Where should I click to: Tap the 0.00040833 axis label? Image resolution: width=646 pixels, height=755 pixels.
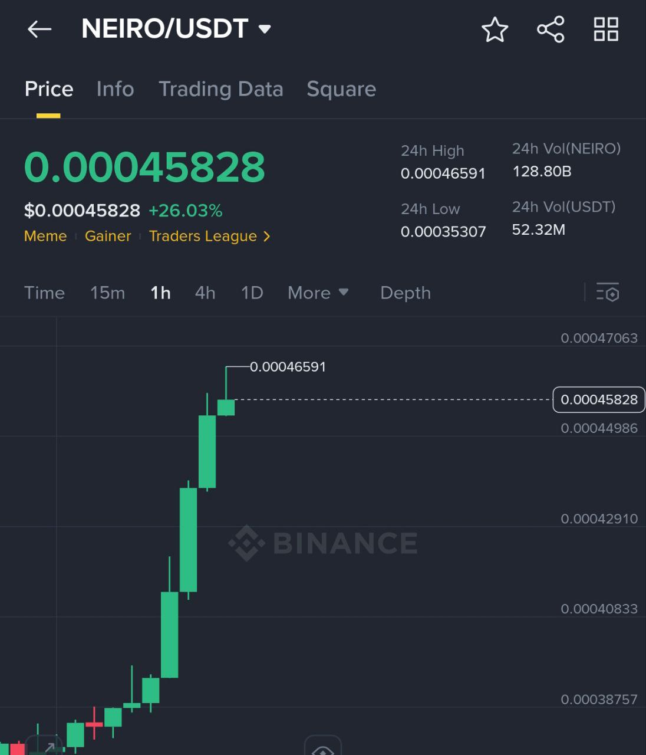tap(599, 609)
